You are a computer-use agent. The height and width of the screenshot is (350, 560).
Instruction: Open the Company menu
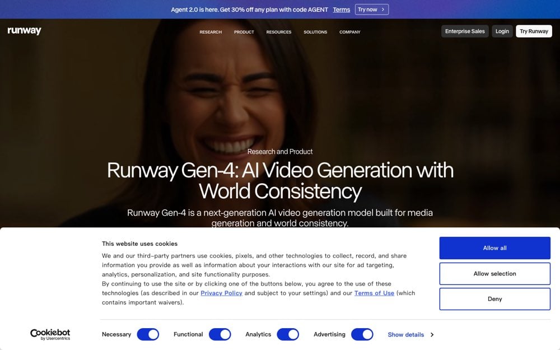pyautogui.click(x=349, y=32)
